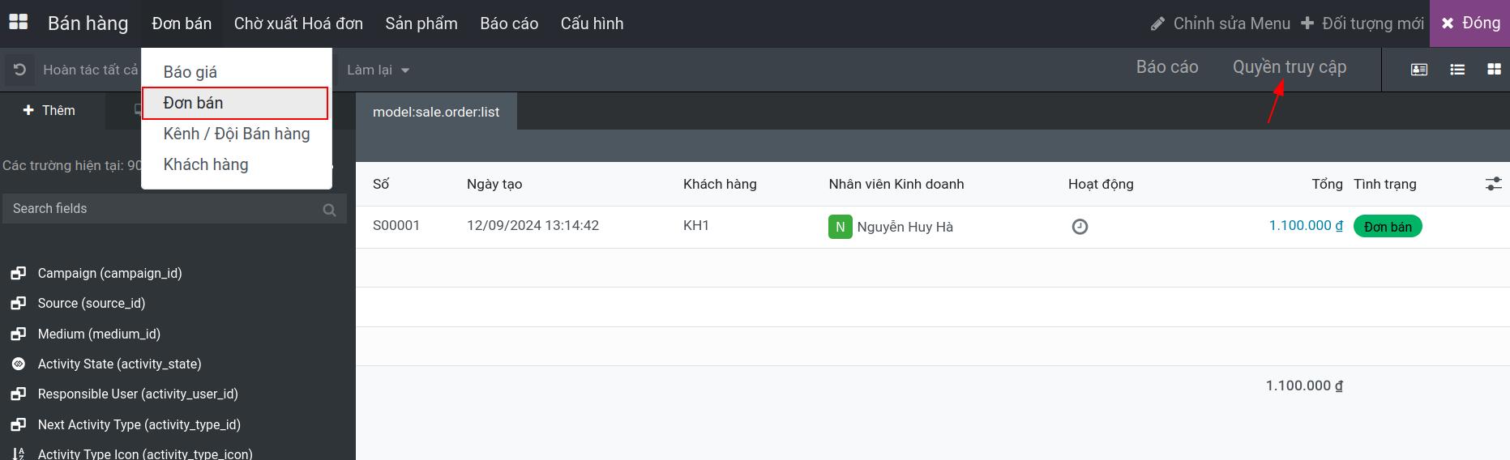Open Cấu hình menu
This screenshot has height=460, width=1510.
(592, 23)
